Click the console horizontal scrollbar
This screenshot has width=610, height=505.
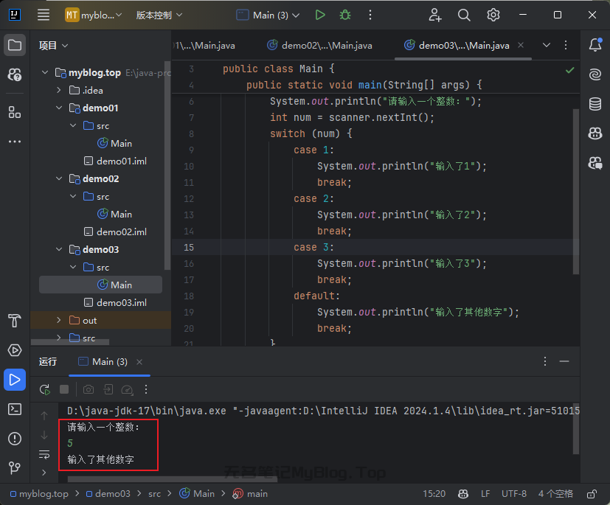pos(173,479)
